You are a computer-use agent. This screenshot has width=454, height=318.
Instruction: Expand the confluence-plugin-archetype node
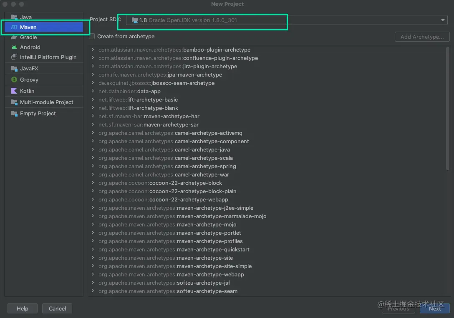[93, 58]
